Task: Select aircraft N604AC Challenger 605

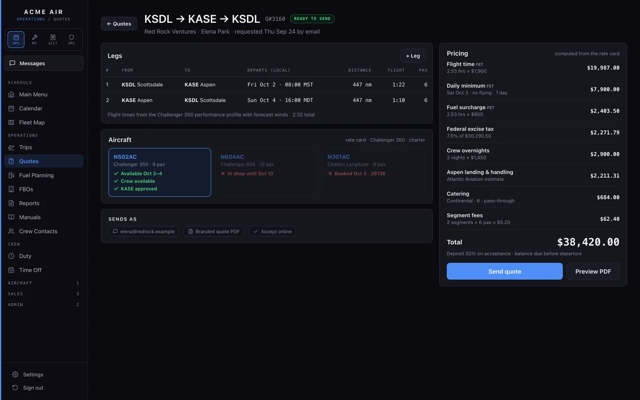Action: pos(267,172)
